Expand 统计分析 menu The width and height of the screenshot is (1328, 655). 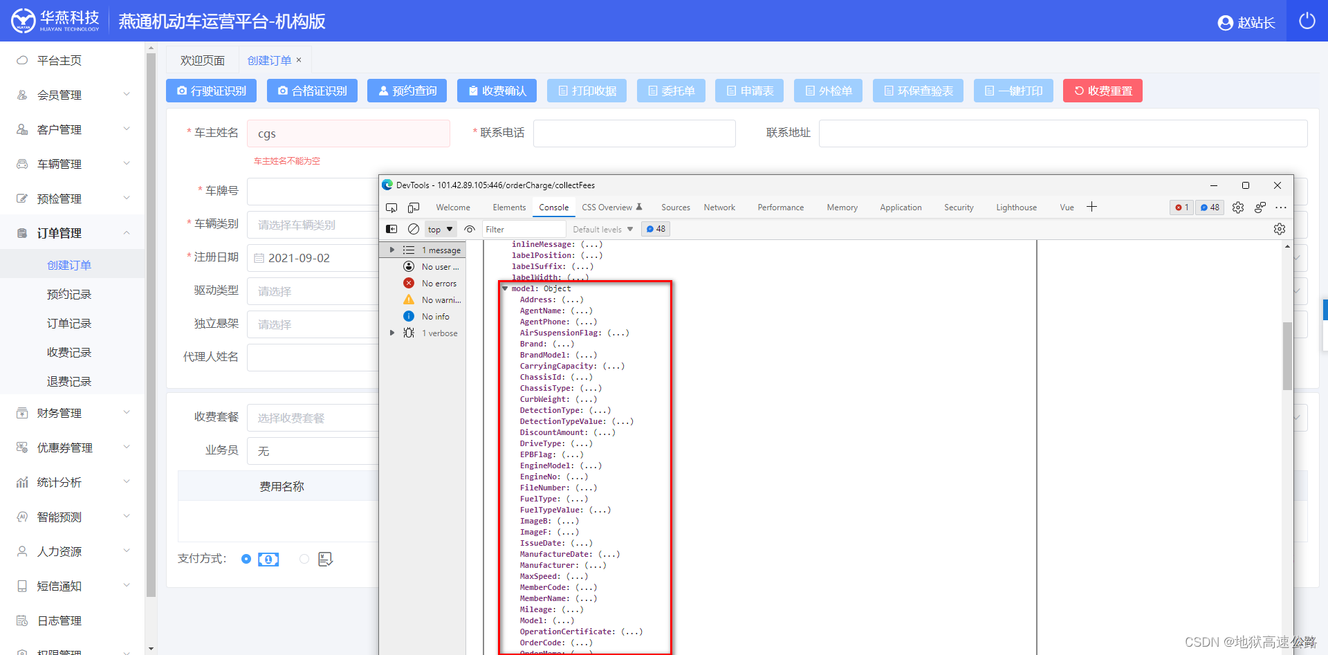[x=73, y=482]
